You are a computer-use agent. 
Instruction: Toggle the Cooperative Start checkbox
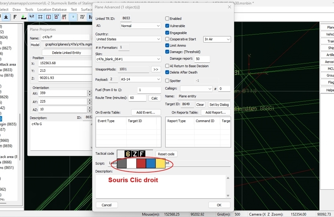167,39
